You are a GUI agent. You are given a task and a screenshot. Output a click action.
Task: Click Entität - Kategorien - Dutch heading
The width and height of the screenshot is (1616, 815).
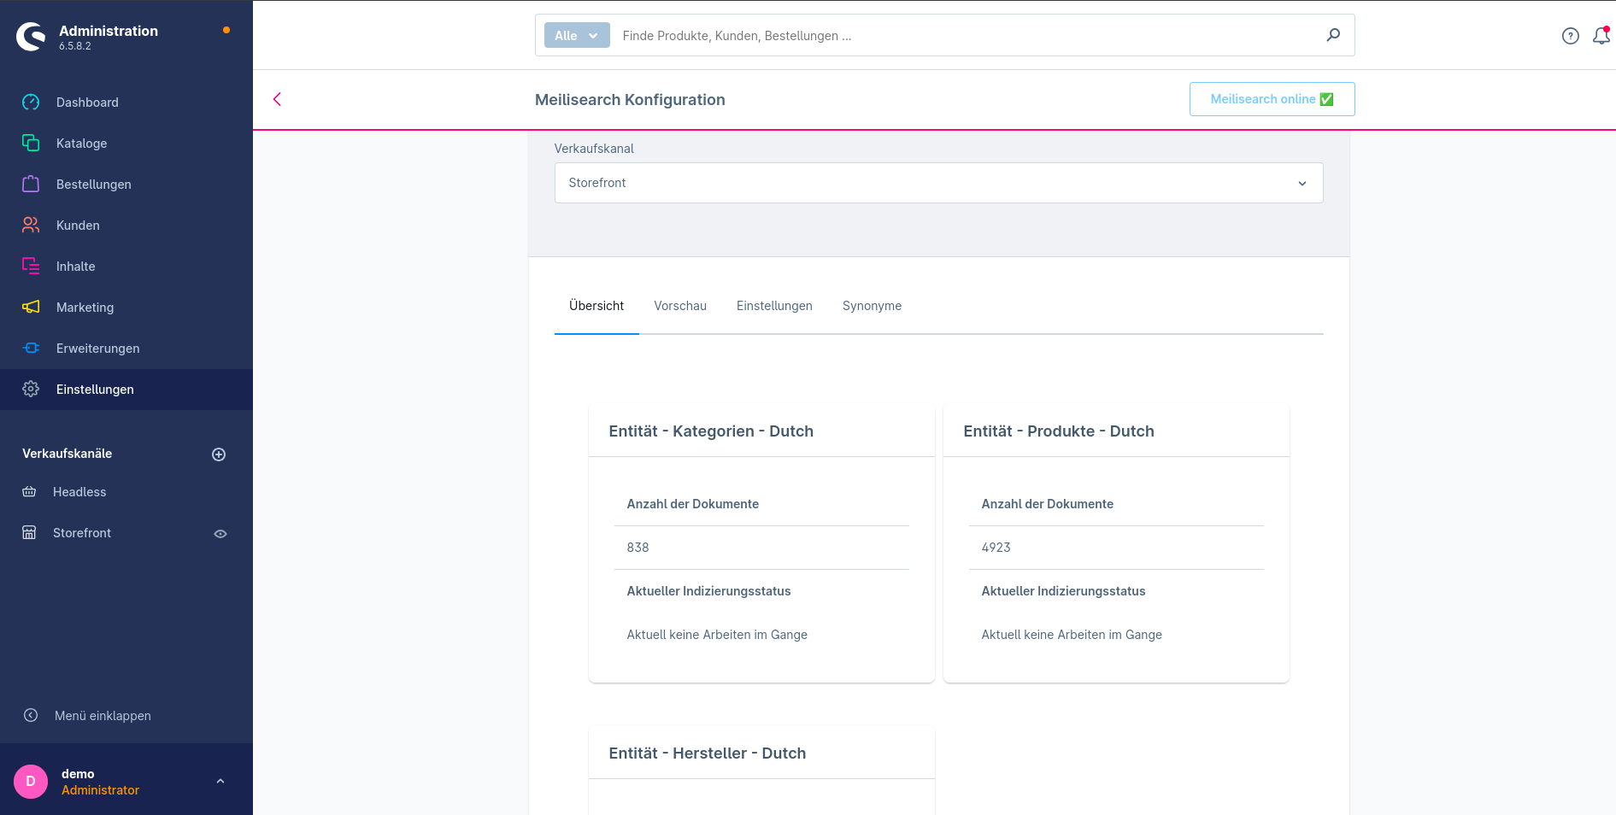coord(711,431)
